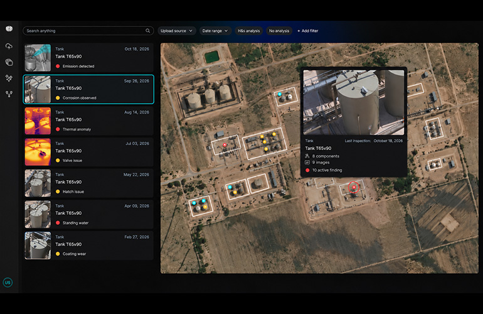This screenshot has height=314, width=483.
Task: Click the Tank T65v90 title in the popup
Action: pyautogui.click(x=318, y=148)
